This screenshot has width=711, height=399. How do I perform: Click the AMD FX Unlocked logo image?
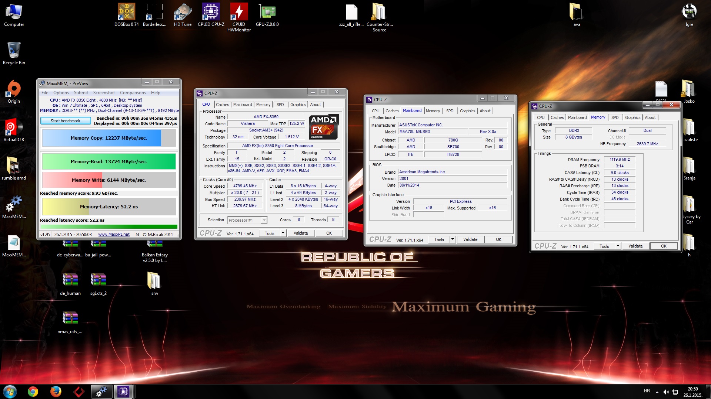pos(324,127)
